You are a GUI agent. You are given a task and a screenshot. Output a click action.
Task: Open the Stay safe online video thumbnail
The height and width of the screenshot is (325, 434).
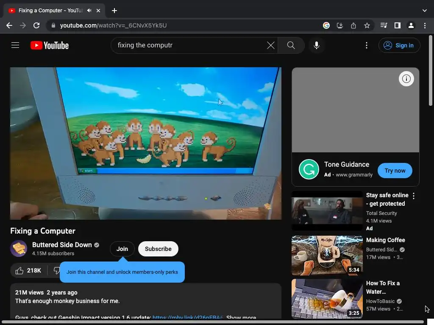pos(327,211)
